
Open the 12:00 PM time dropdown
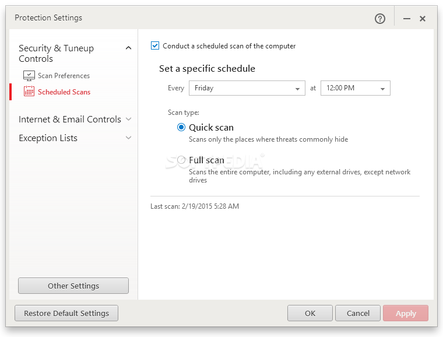pyautogui.click(x=355, y=88)
